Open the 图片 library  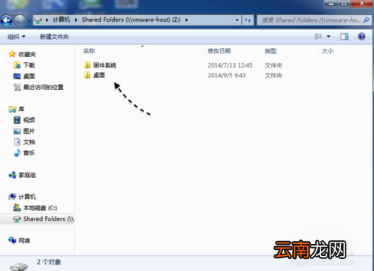pyautogui.click(x=29, y=131)
